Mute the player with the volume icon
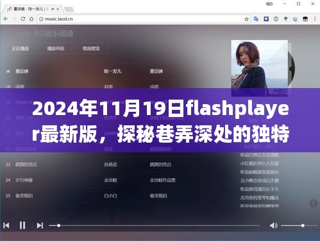This screenshot has width=320, height=241. (273, 226)
